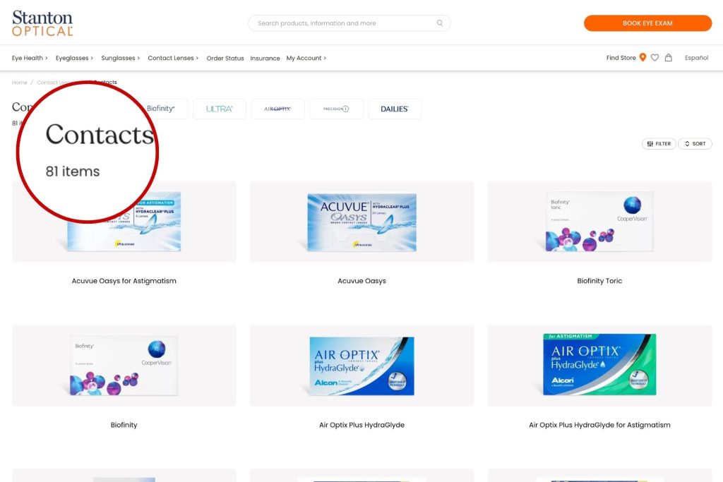Filter by Air Optix brand logo
This screenshot has height=482, width=723.
tap(277, 109)
